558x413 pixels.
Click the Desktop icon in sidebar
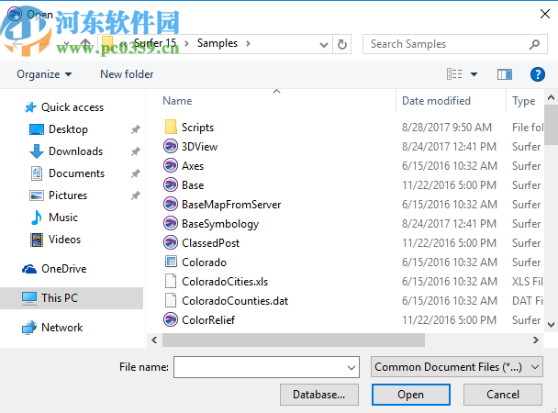[37, 129]
